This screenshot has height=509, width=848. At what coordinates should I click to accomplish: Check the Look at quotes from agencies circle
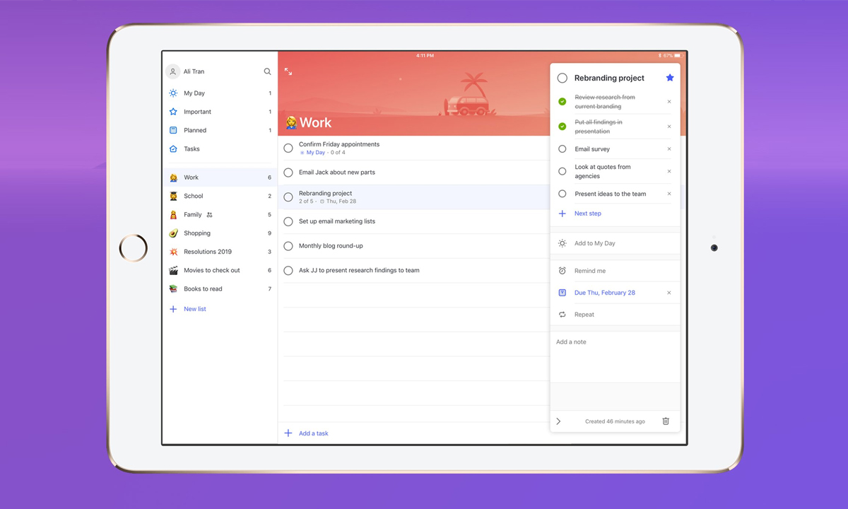pos(563,171)
